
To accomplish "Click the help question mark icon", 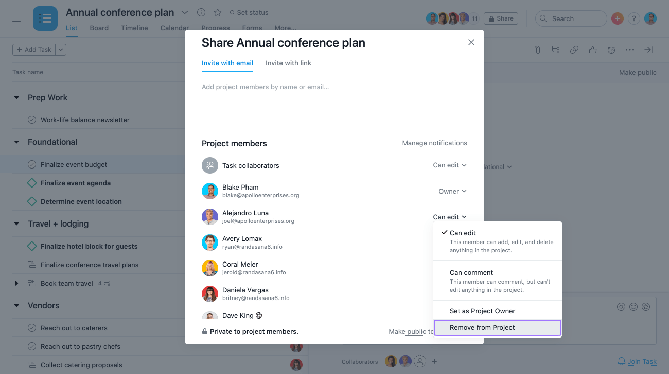I will pyautogui.click(x=634, y=18).
